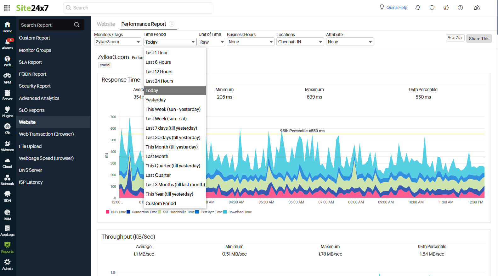Select Last 6 Hours time period
Screen dimensions: 498x276
tap(175, 62)
